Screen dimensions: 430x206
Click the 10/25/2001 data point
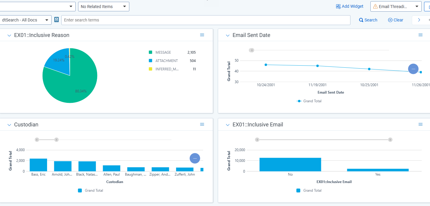369,69
